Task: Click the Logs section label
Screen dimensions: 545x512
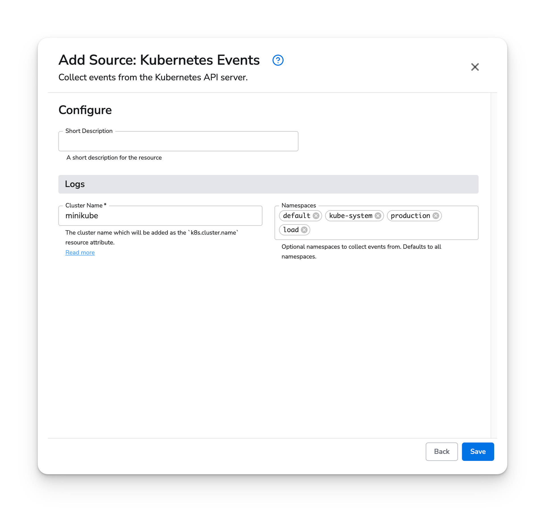Action: tap(75, 184)
